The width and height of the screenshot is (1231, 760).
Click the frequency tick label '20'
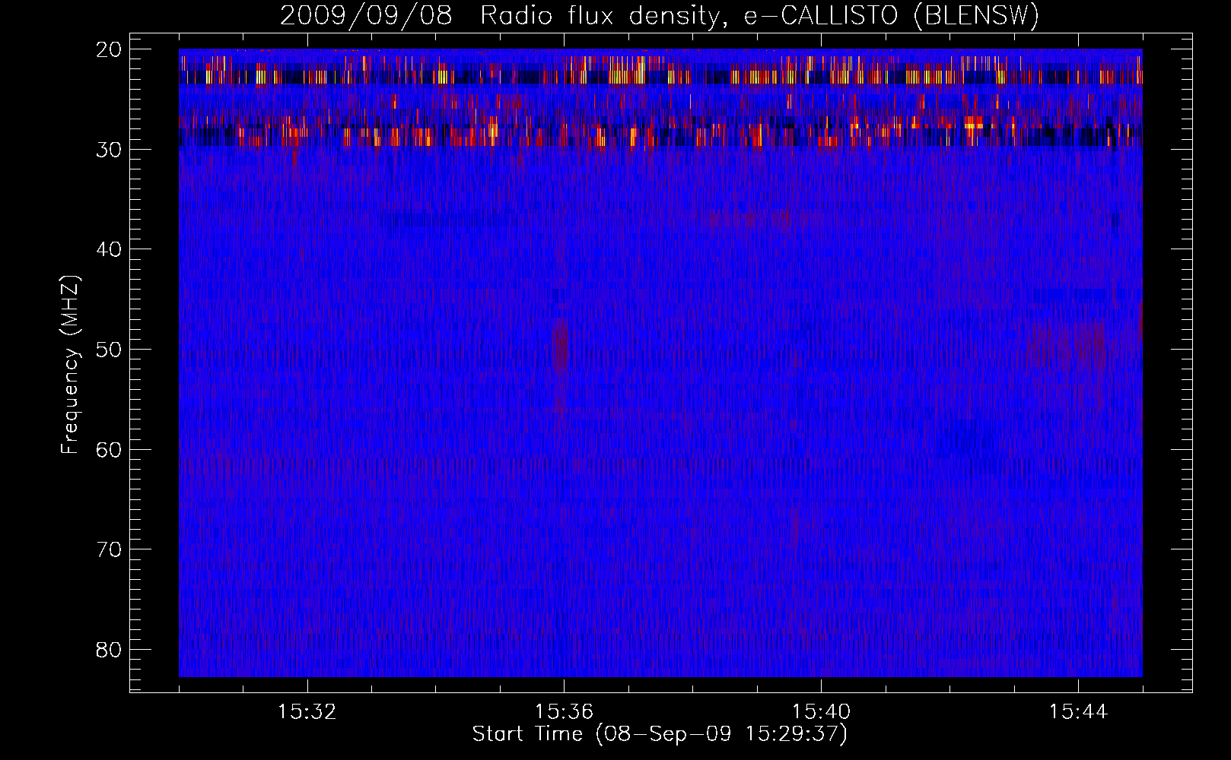click(x=110, y=49)
